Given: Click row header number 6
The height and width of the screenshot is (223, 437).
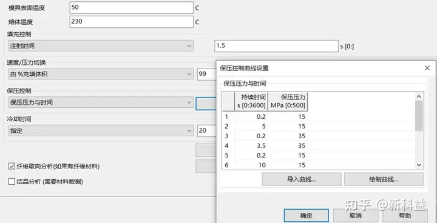Looking at the screenshot, I should 228,165.
